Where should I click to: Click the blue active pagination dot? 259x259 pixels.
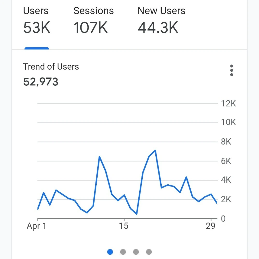110,251
